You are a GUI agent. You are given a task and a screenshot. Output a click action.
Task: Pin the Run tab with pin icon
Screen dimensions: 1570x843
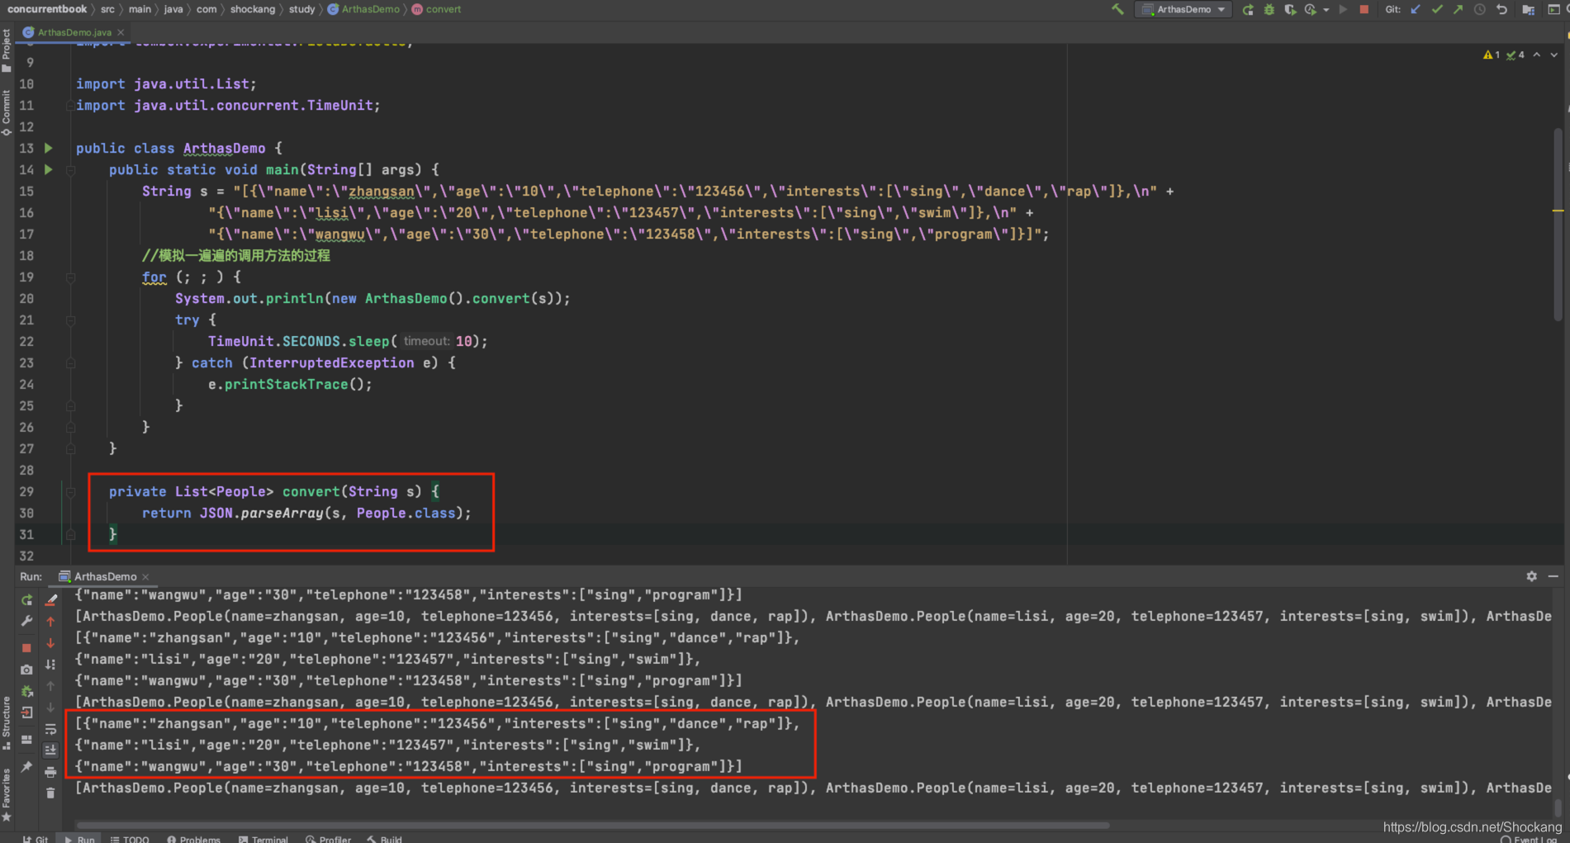[x=26, y=767]
